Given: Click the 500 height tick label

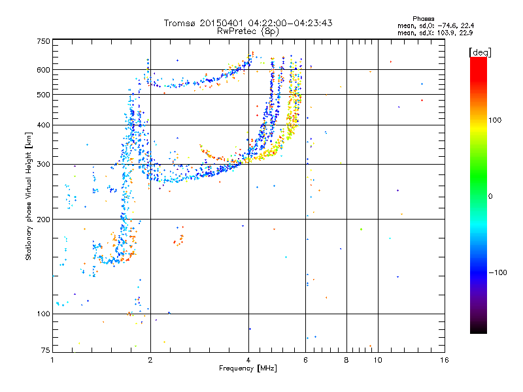Looking at the screenshot, I should tap(43, 95).
